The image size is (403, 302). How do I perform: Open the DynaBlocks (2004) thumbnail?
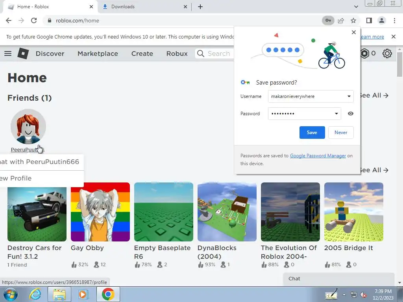point(227,212)
